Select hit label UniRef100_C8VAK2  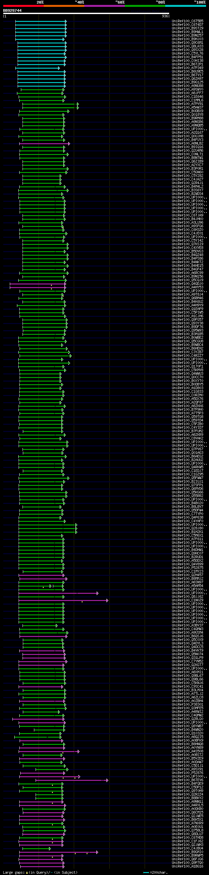point(188,438)
